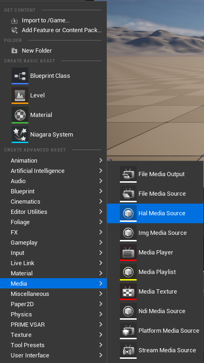Click the File Media Output icon
Image resolution: width=204 pixels, height=363 pixels.
[128, 174]
